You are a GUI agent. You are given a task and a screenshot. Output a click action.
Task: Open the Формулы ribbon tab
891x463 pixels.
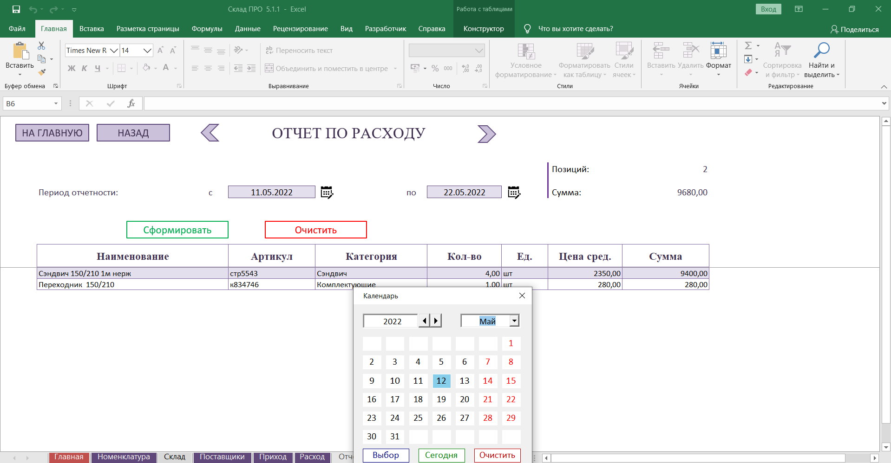tap(207, 29)
